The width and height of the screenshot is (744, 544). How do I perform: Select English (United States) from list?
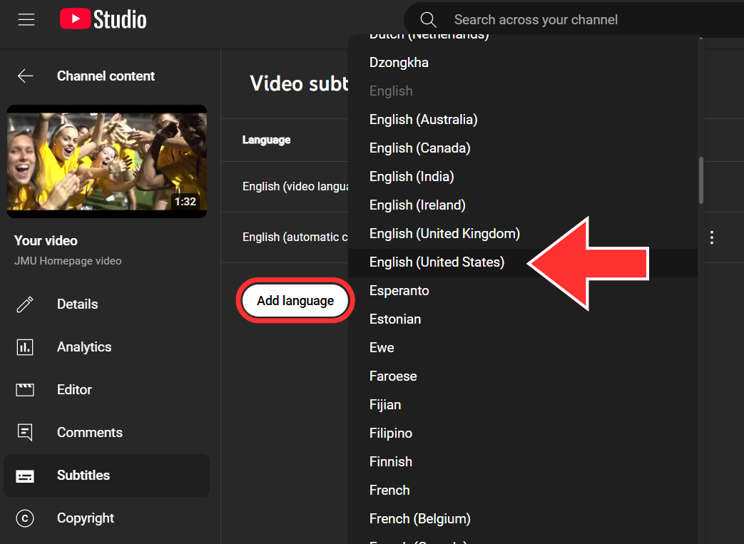pos(437,262)
